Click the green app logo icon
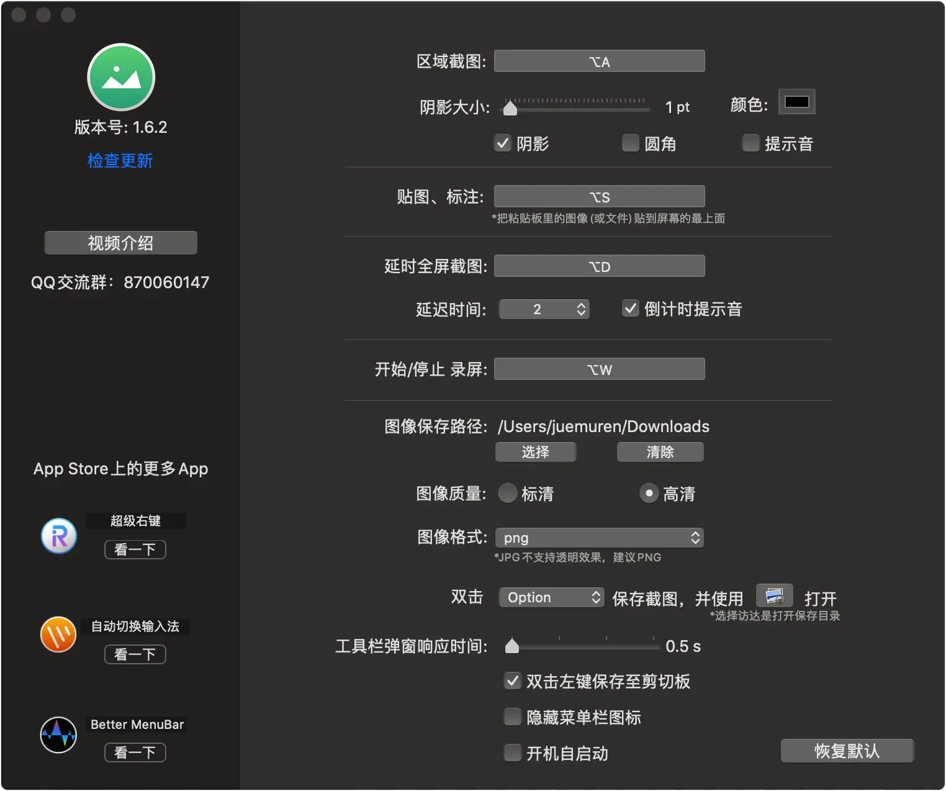 (120, 76)
